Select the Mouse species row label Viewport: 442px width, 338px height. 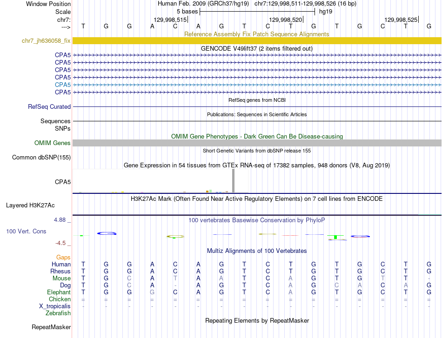(x=61, y=278)
